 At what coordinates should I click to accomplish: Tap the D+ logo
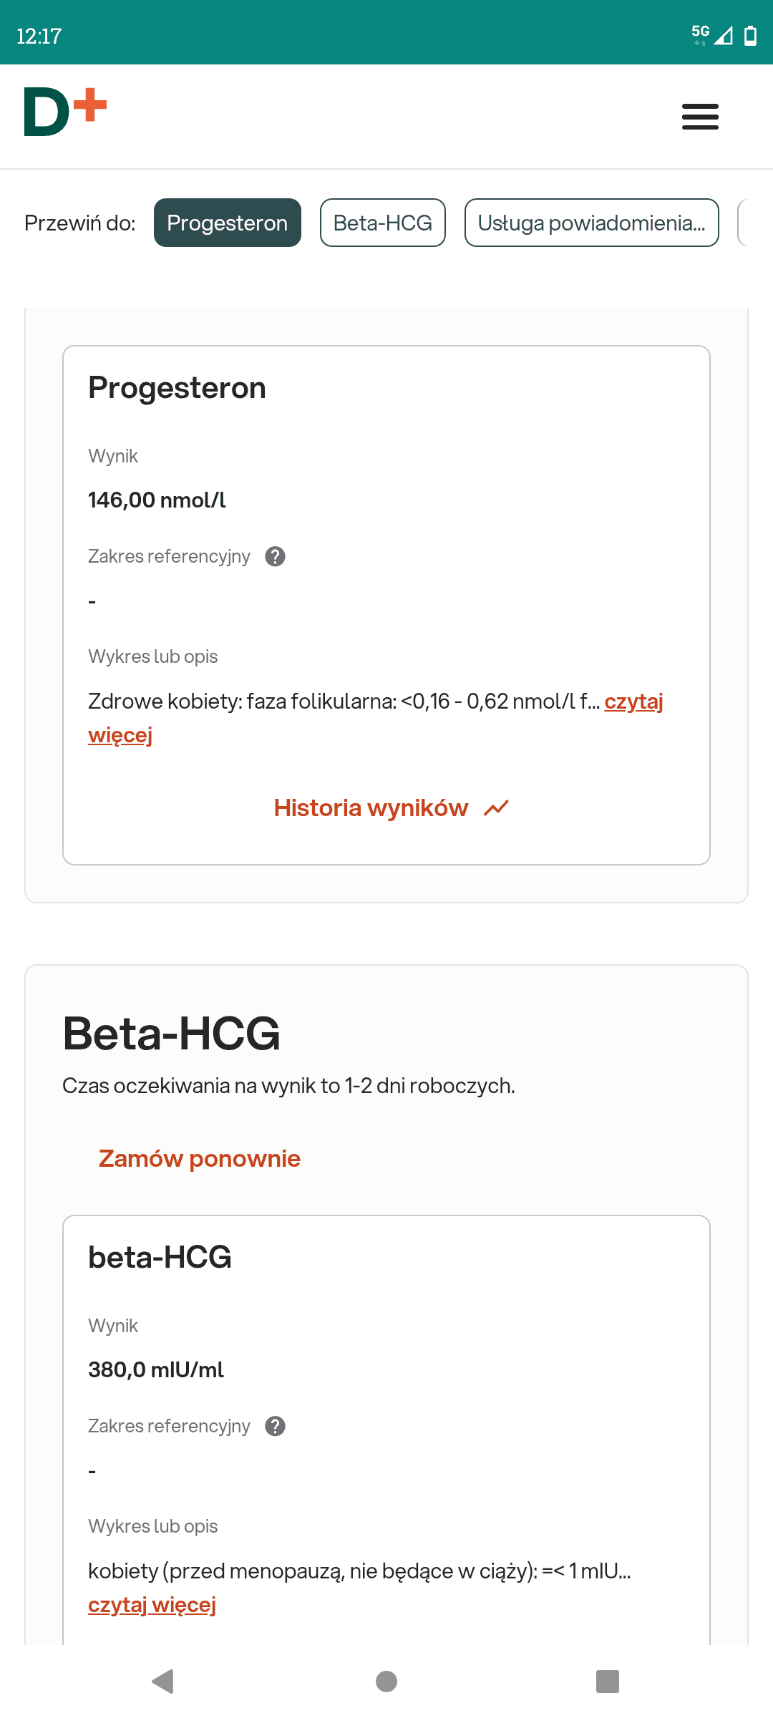65,112
